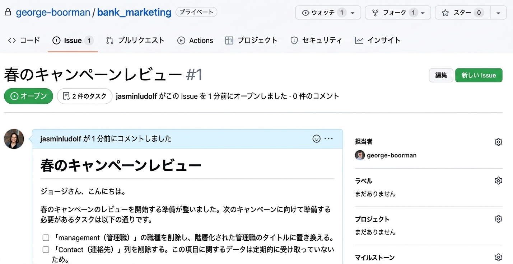513x264 pixels.
Task: Open the インサイト tab
Action: coord(378,41)
